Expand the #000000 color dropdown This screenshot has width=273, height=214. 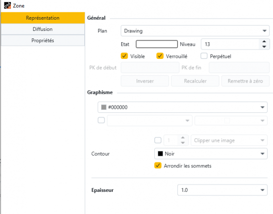click(x=182, y=107)
